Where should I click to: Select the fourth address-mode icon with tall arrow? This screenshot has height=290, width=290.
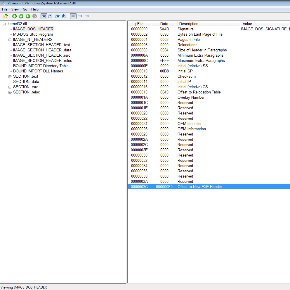[x=64, y=16]
